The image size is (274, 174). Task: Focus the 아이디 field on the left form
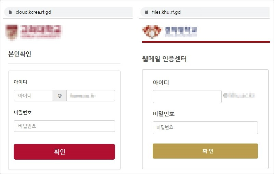[33, 96]
